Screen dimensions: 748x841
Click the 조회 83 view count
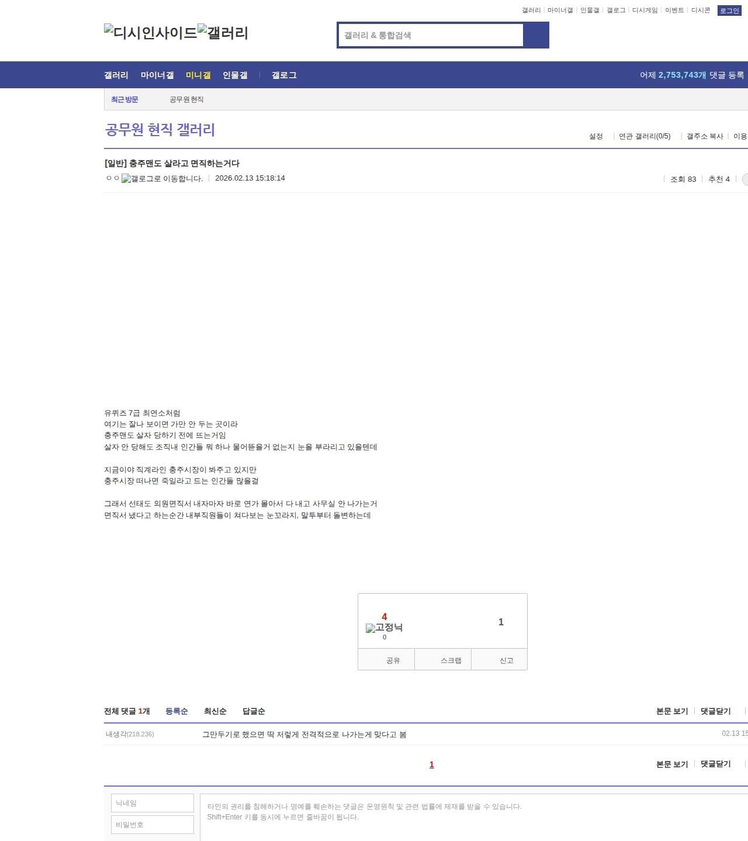tap(683, 179)
